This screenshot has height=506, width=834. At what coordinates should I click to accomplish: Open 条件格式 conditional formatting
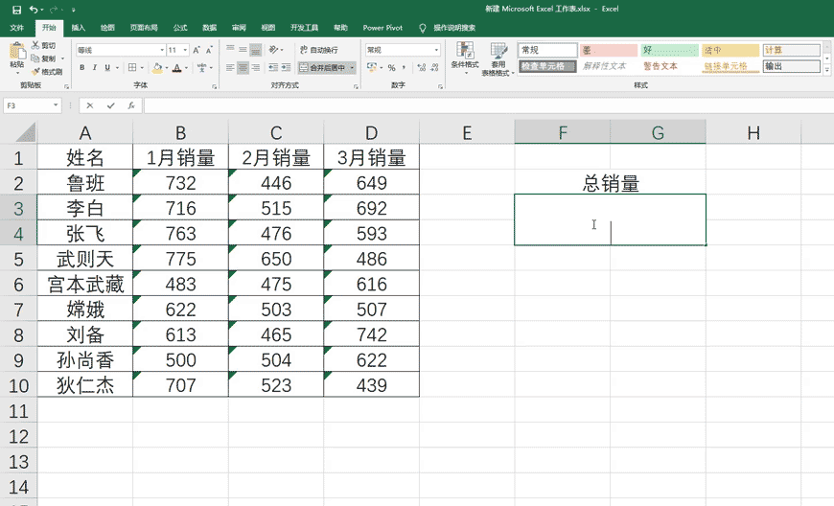point(465,58)
